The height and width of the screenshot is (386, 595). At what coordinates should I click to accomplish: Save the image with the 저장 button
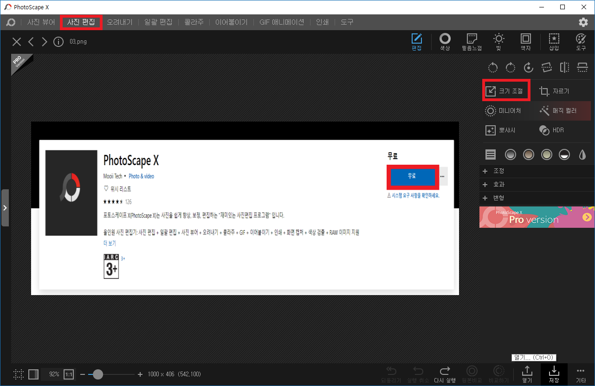pyautogui.click(x=554, y=374)
